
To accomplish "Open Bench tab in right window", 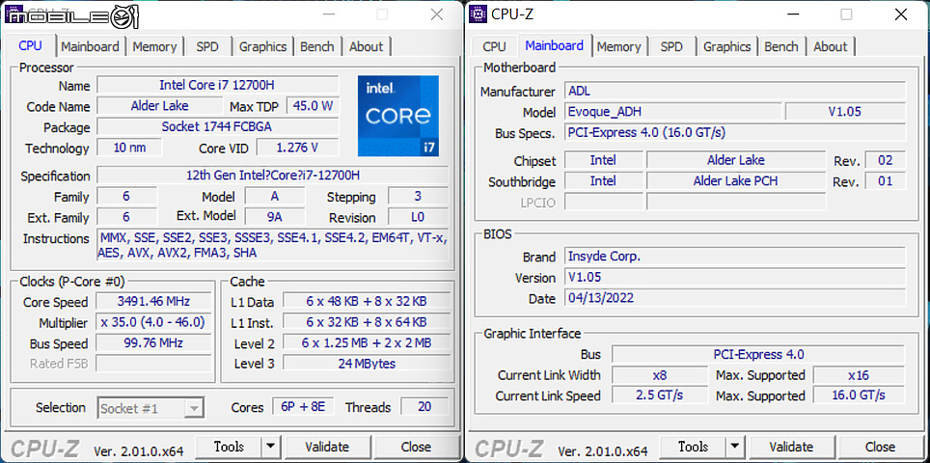I will click(x=781, y=46).
